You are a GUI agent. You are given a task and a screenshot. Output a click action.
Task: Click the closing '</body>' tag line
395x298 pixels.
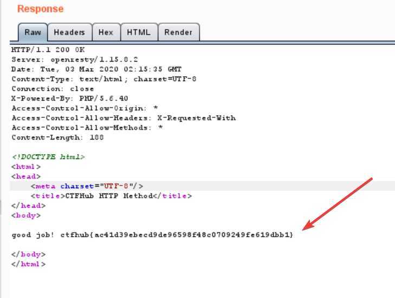tap(29, 255)
